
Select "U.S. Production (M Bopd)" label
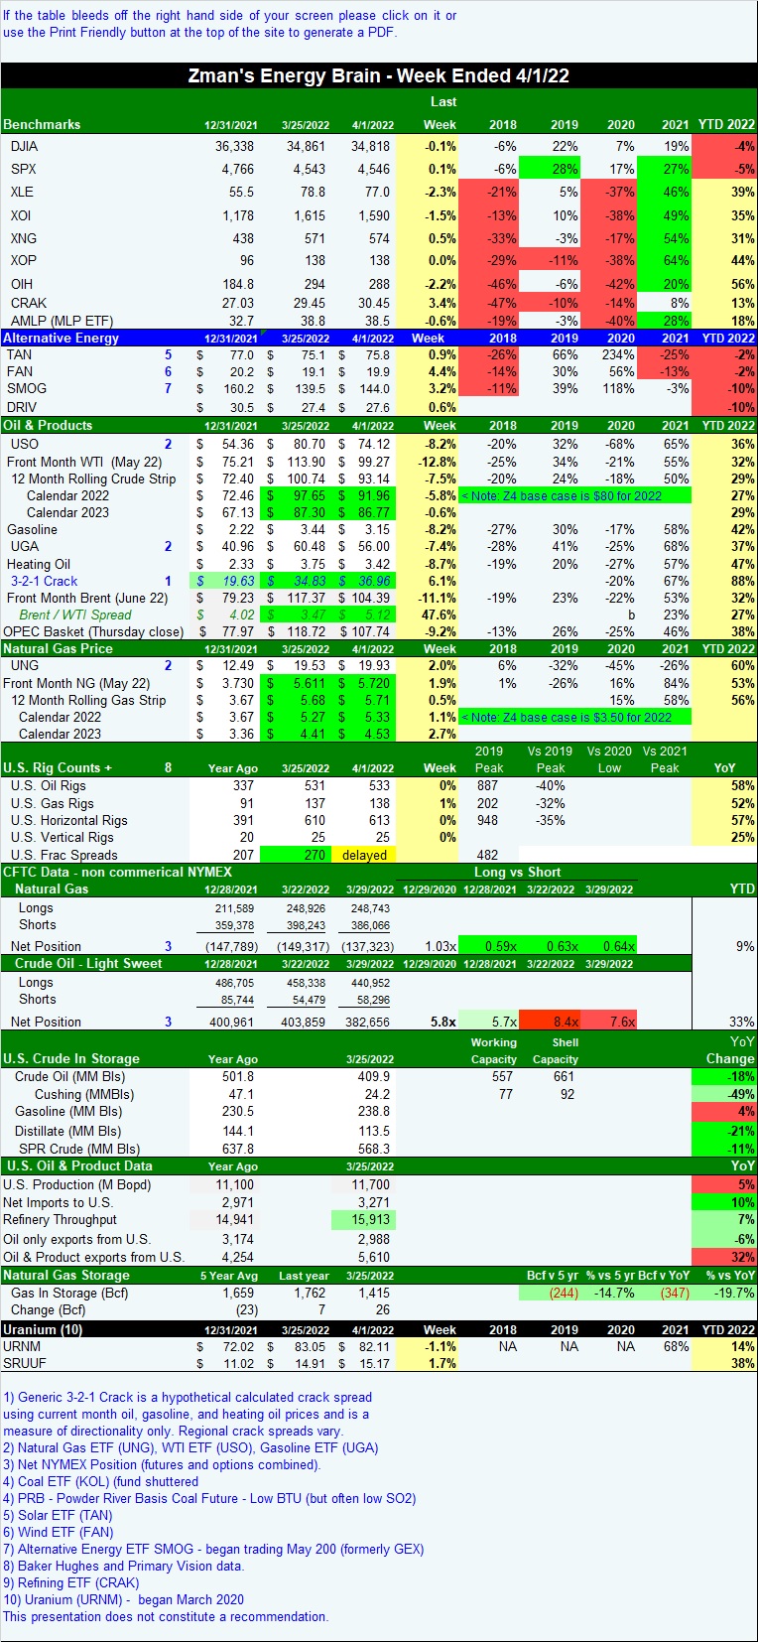pos(77,1184)
